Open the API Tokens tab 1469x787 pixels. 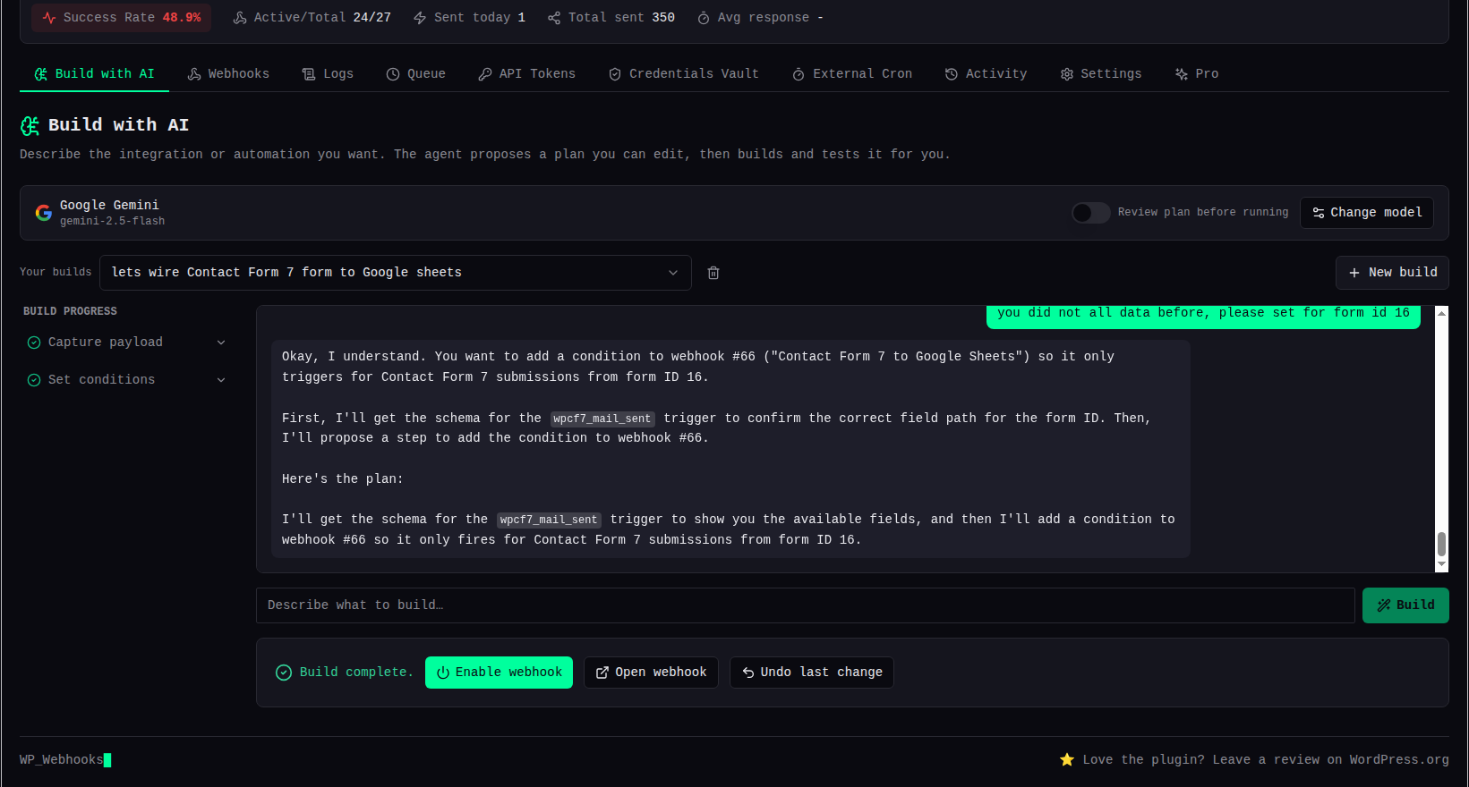point(527,74)
